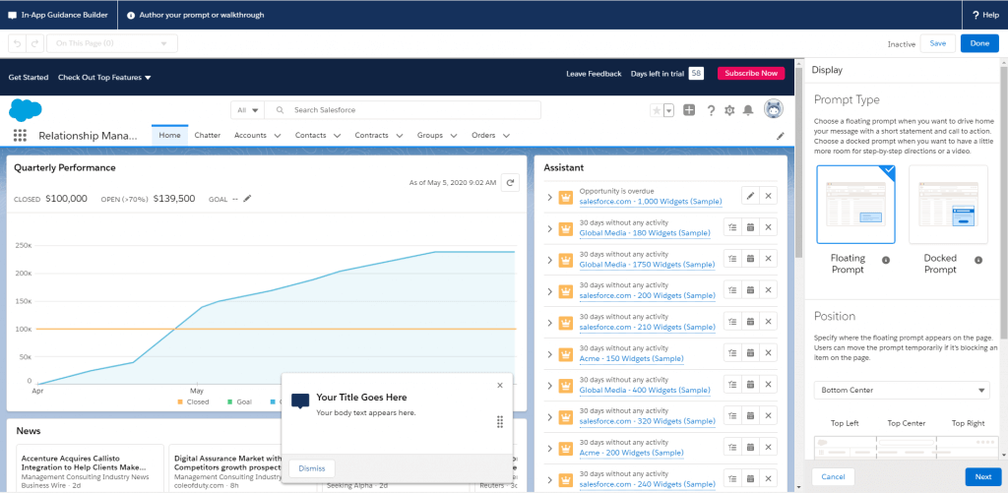The height and width of the screenshot is (493, 1008).
Task: Open the App Launcher dots grid
Action: [x=20, y=136]
